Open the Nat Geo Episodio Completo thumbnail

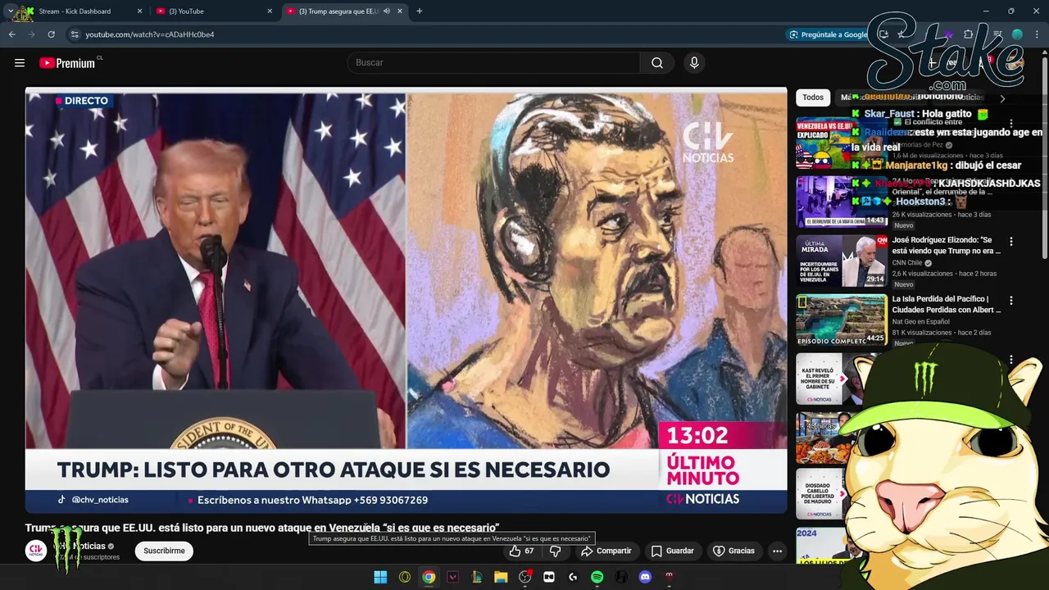(841, 320)
